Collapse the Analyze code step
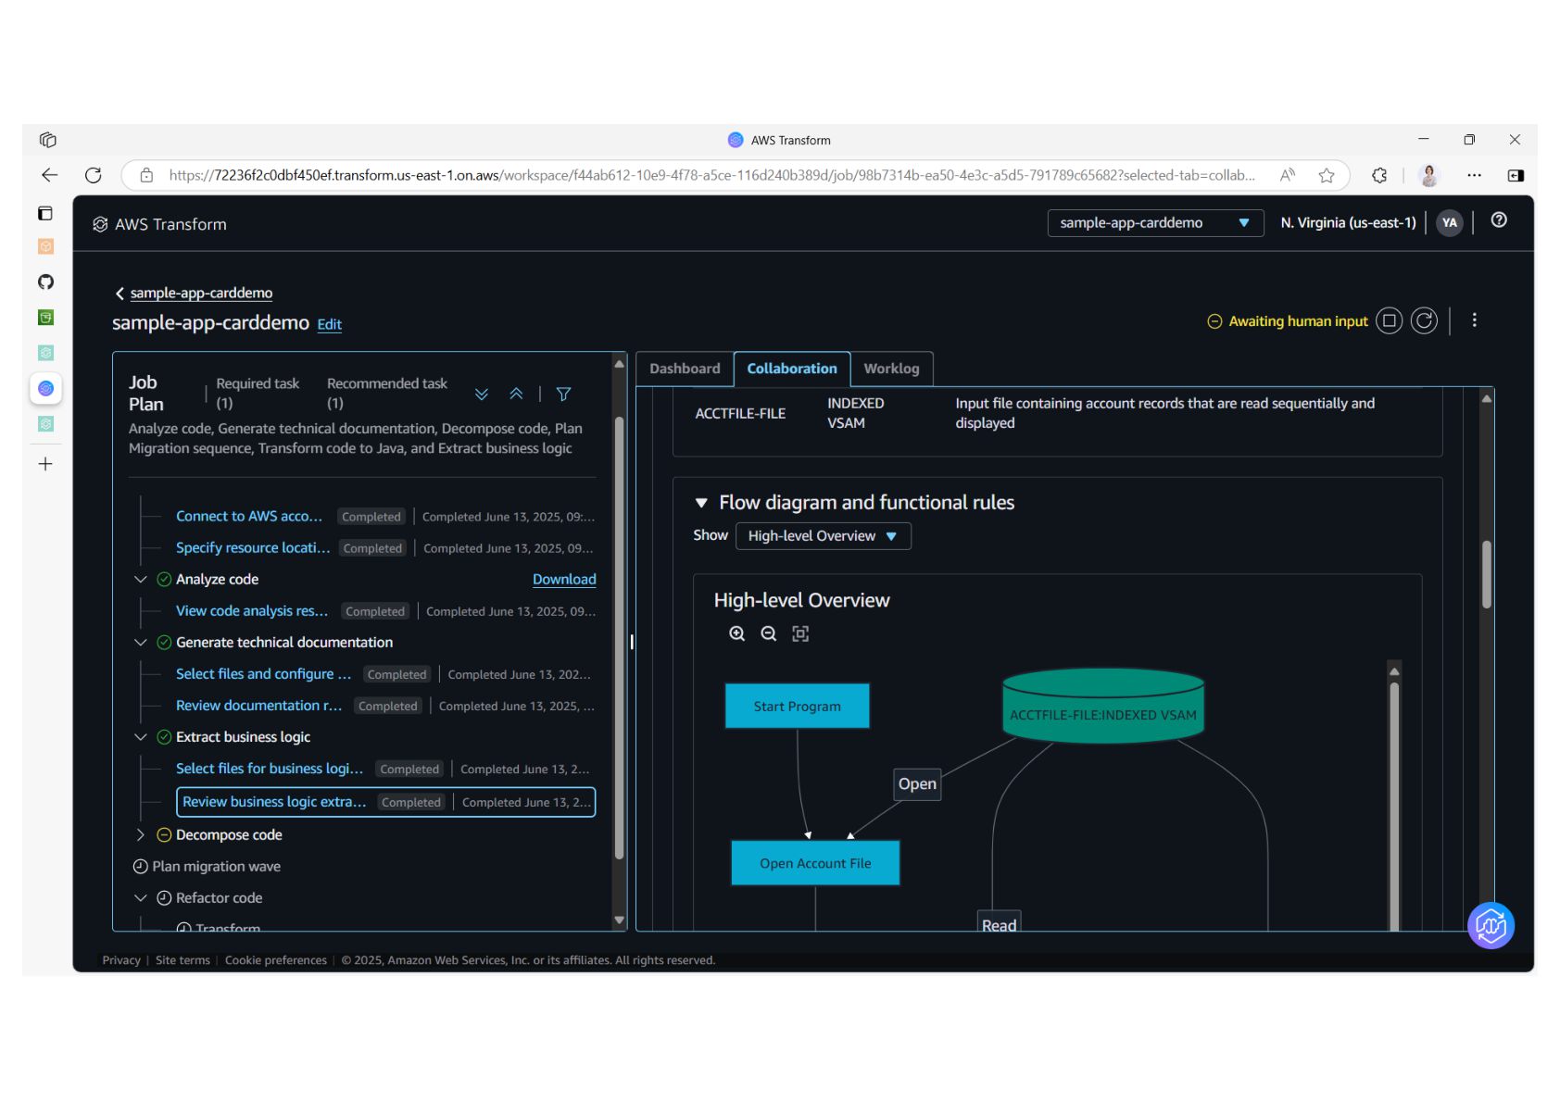 [141, 580]
